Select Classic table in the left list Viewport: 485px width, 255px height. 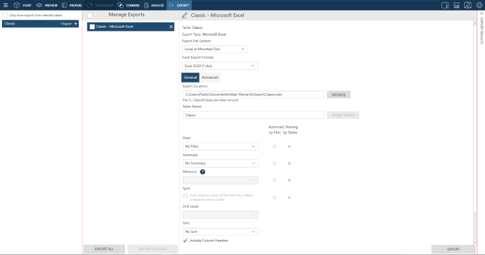(x=40, y=23)
